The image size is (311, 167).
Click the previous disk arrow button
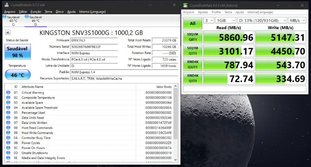(8, 32)
